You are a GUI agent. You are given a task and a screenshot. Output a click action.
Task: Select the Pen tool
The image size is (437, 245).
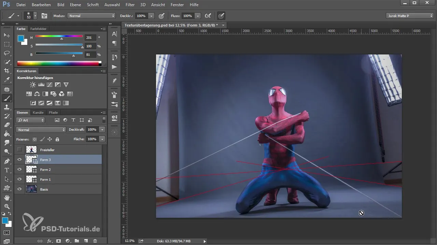[7, 161]
